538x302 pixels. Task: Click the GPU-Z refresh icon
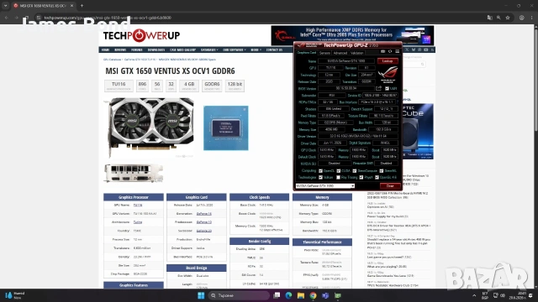pos(390,52)
